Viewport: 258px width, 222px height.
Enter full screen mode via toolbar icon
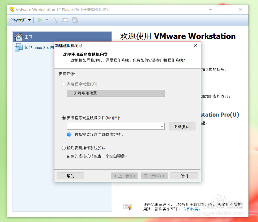click(x=65, y=20)
